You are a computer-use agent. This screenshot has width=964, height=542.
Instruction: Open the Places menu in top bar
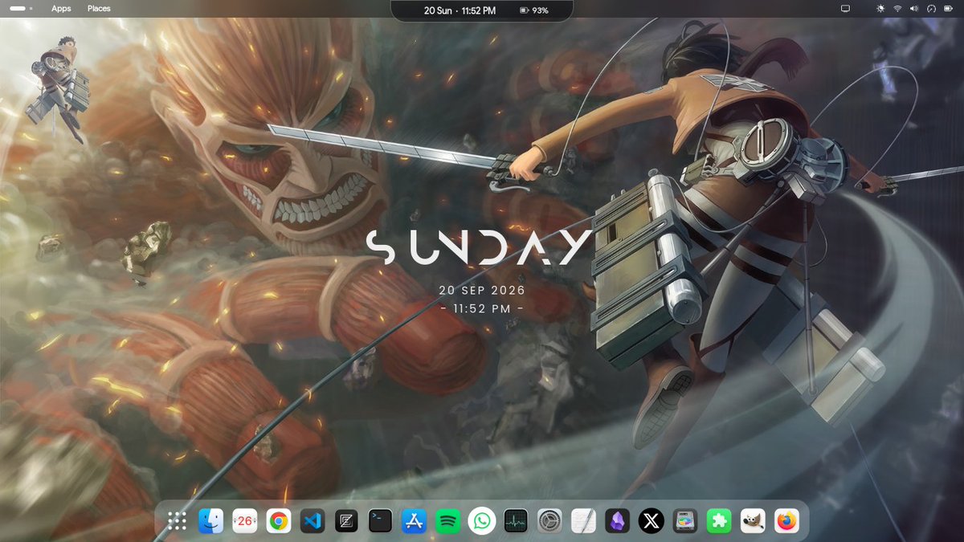pyautogui.click(x=99, y=9)
